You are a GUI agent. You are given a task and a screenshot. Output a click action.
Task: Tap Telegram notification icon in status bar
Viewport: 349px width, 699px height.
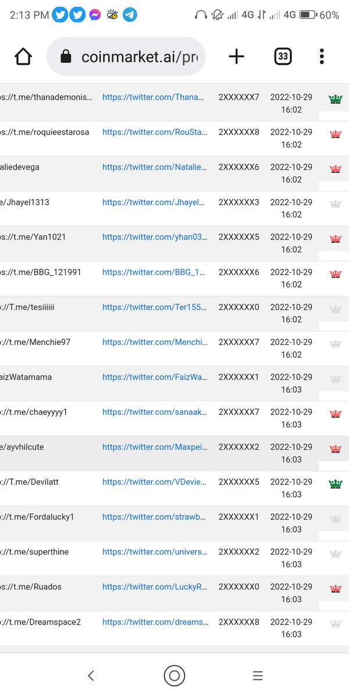(130, 15)
